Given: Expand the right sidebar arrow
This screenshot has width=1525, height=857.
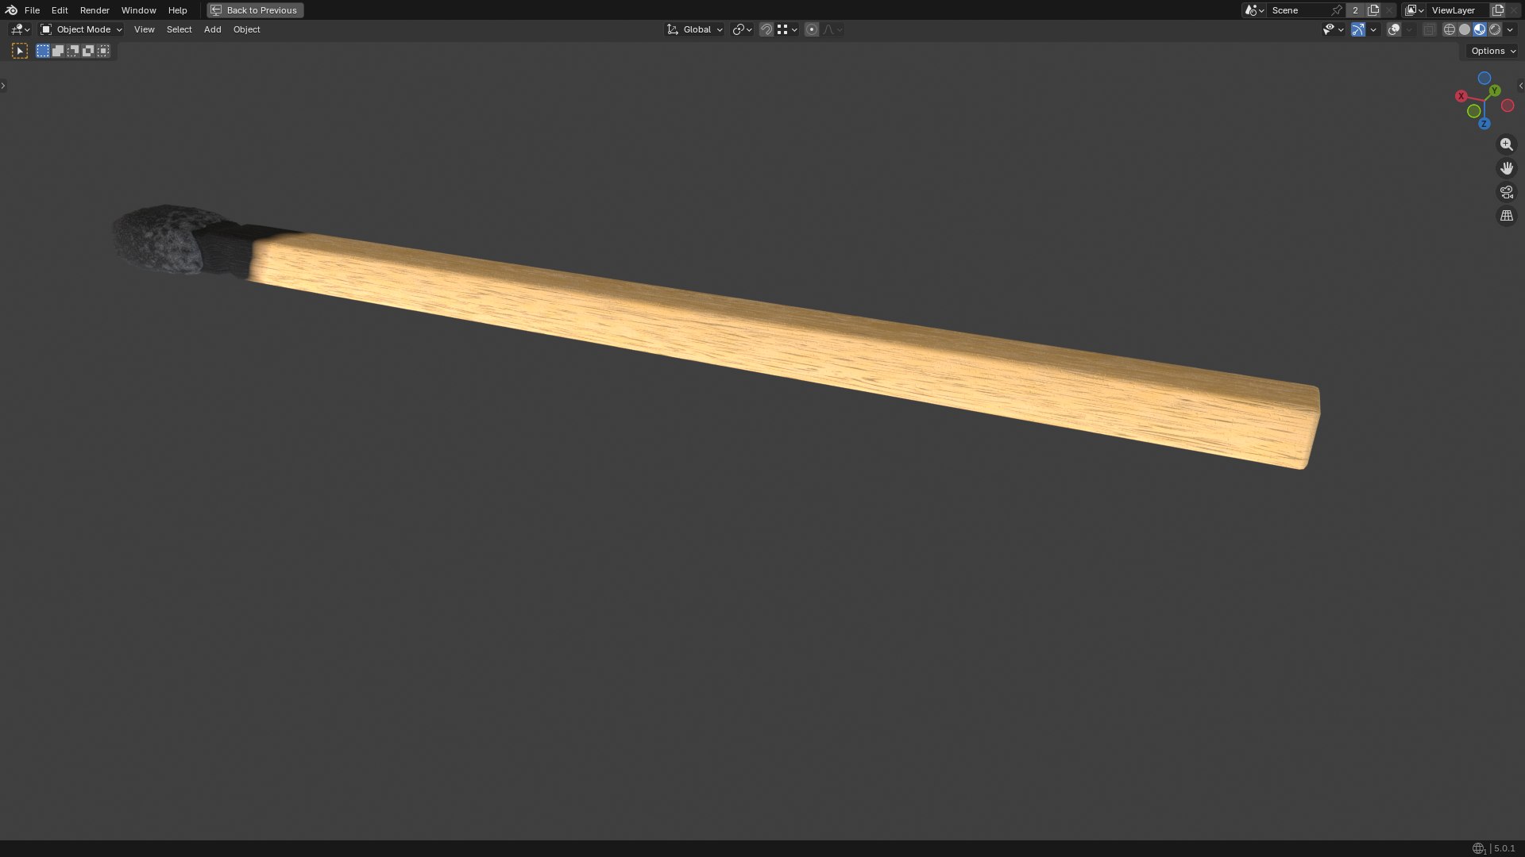Looking at the screenshot, I should (x=1520, y=86).
